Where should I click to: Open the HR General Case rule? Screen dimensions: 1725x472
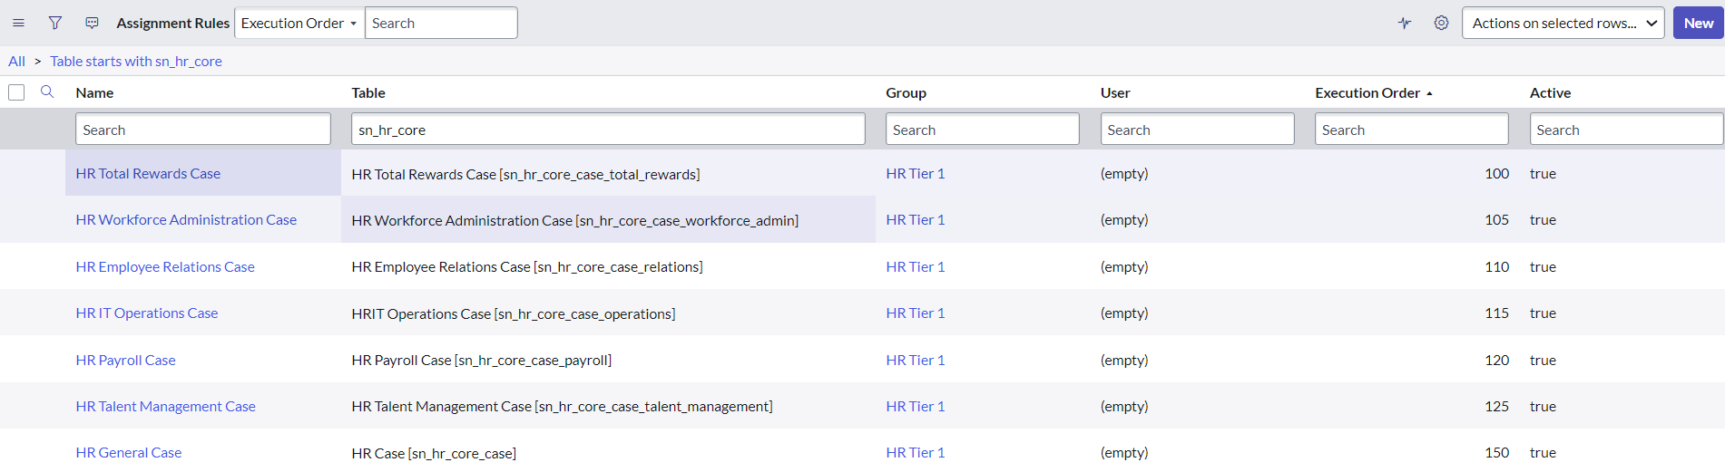129,452
